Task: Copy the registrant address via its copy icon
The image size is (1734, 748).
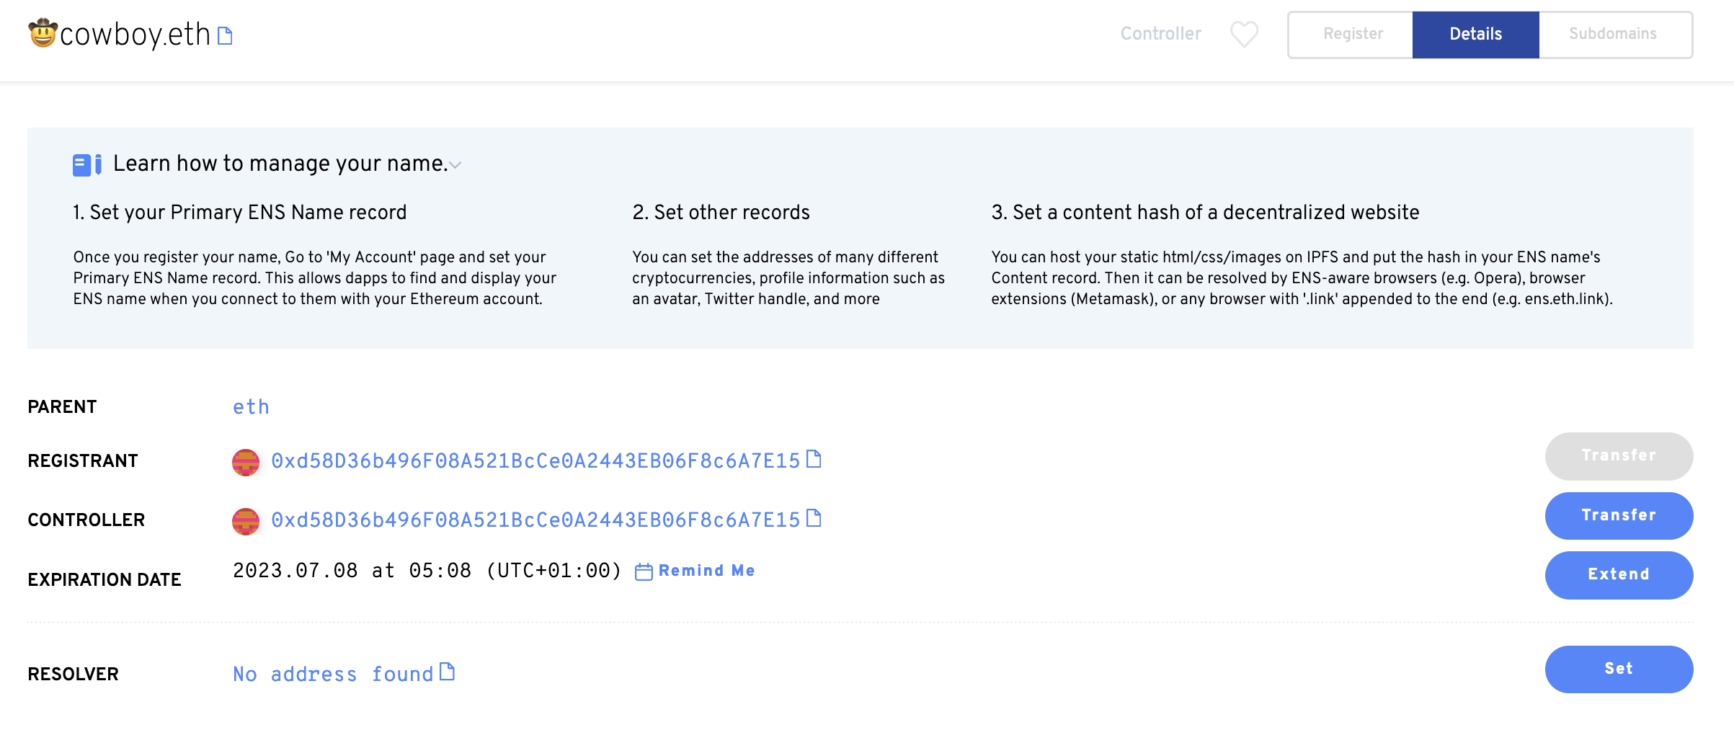Action: click(814, 460)
